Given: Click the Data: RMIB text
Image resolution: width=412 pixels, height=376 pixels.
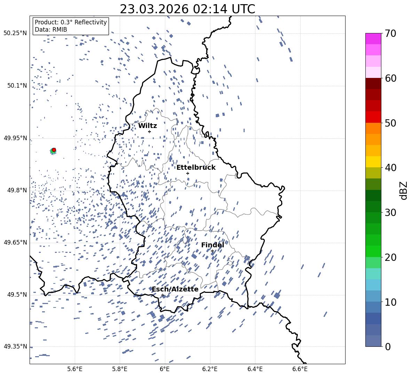Looking at the screenshot, I should tap(51, 30).
